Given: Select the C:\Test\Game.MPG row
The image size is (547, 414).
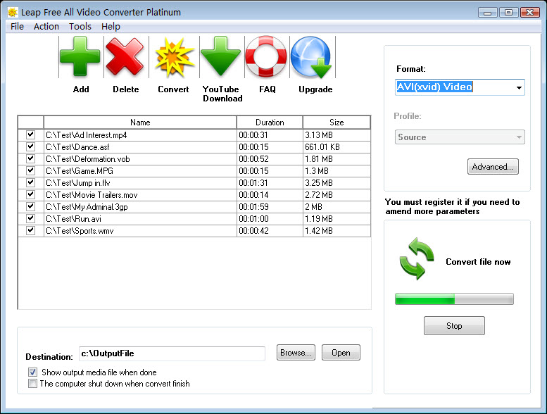Looking at the screenshot, I should [x=194, y=171].
